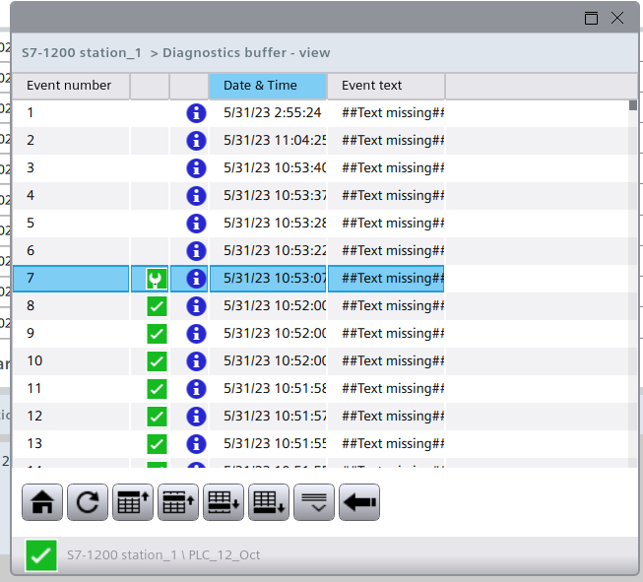Screen dimensions: 643x582
Task: Sort by Date & Time column header
Action: pyautogui.click(x=268, y=86)
